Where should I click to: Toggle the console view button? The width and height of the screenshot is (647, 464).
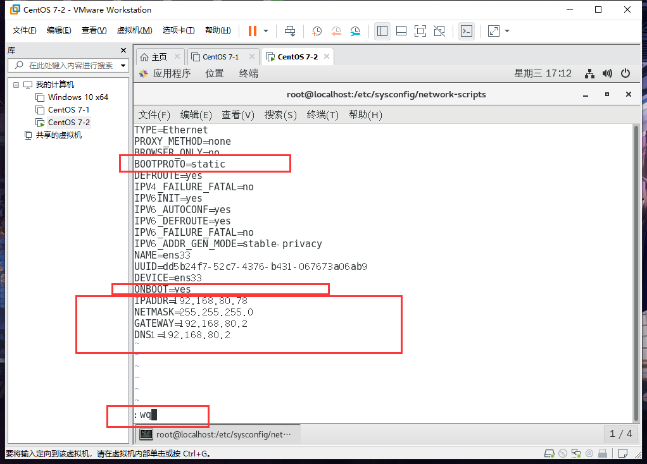point(467,31)
